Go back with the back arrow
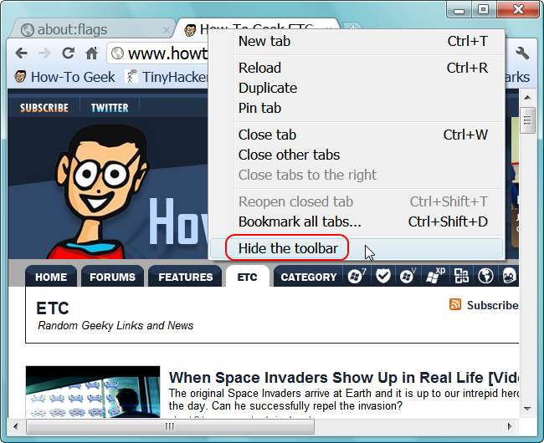 tap(21, 53)
